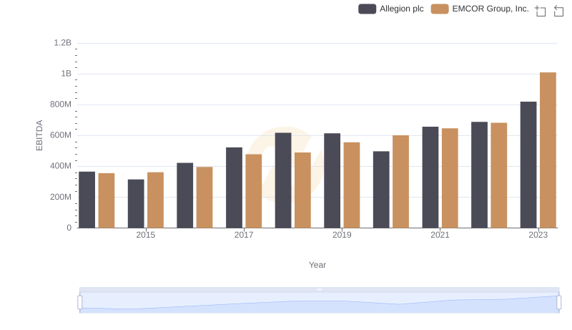
Task: Click the Allegion plc bar for 2018
Action: pyautogui.click(x=283, y=180)
